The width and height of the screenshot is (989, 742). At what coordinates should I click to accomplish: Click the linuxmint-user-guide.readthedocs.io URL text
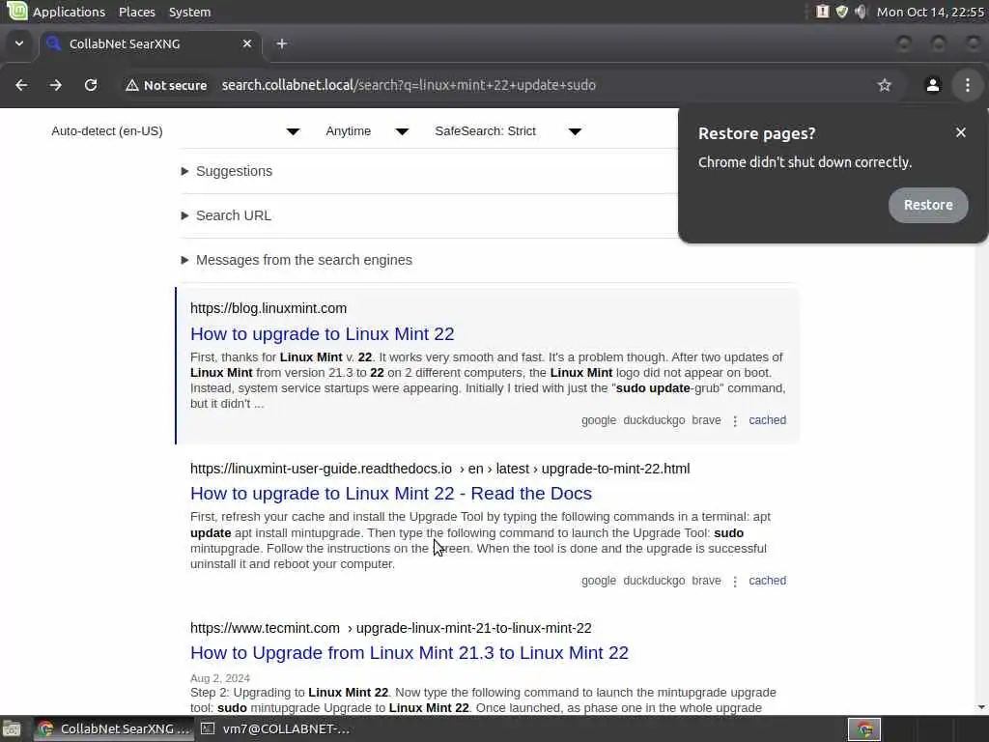point(321,469)
